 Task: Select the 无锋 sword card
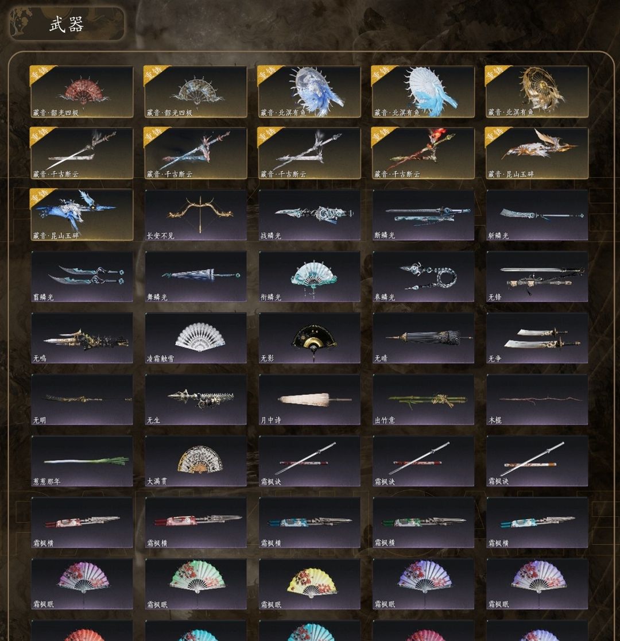pos(537,276)
